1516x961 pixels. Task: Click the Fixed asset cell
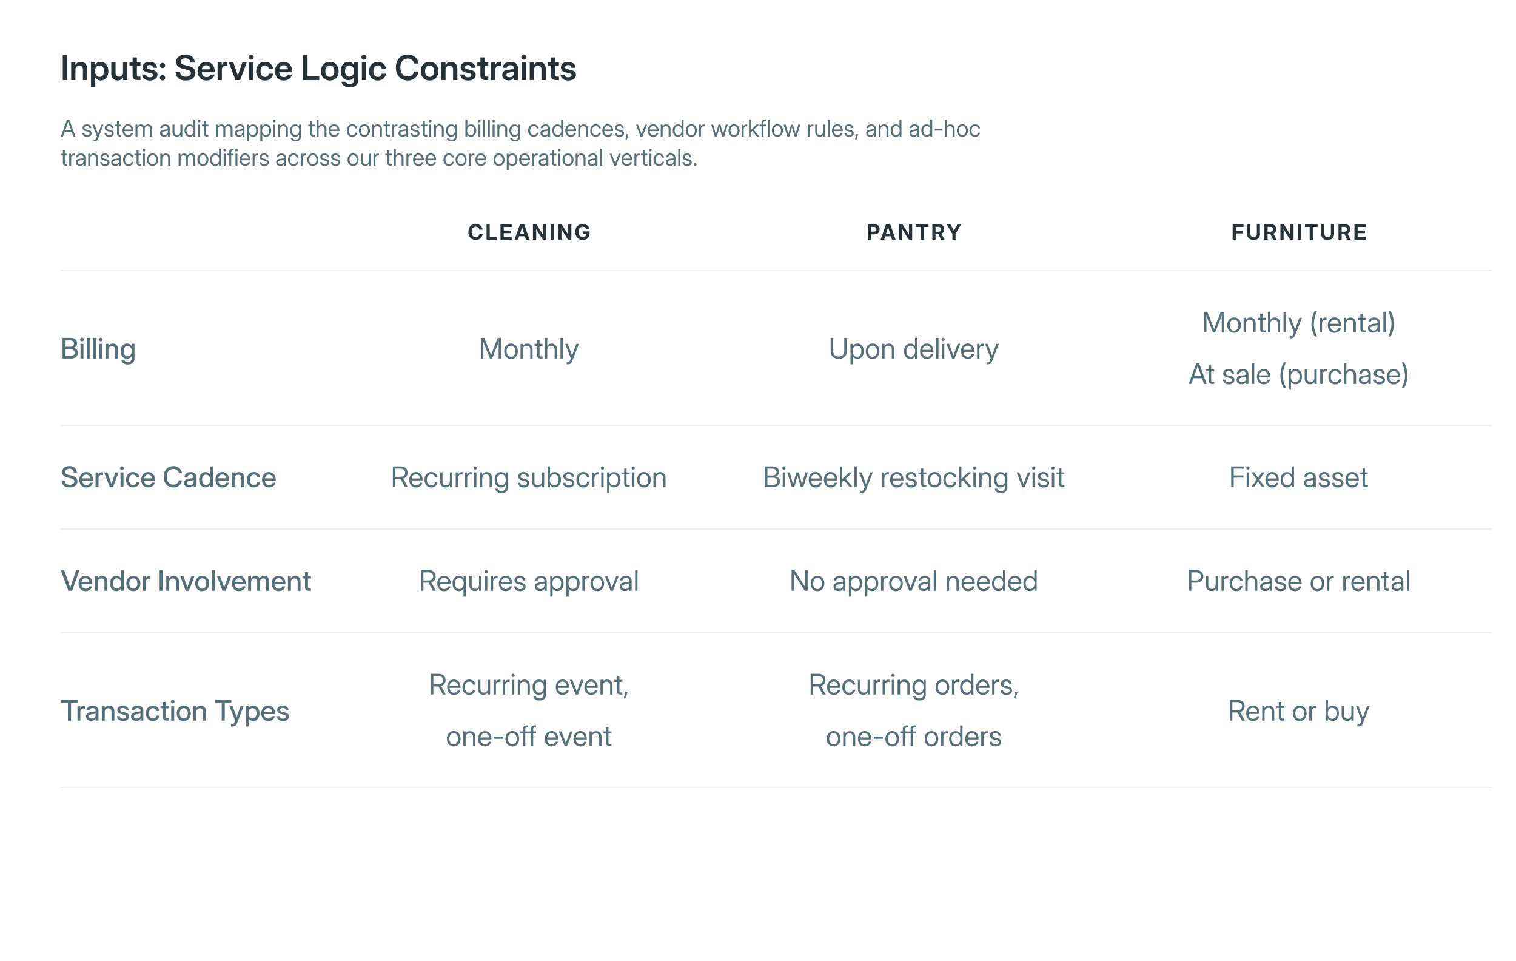(1299, 477)
